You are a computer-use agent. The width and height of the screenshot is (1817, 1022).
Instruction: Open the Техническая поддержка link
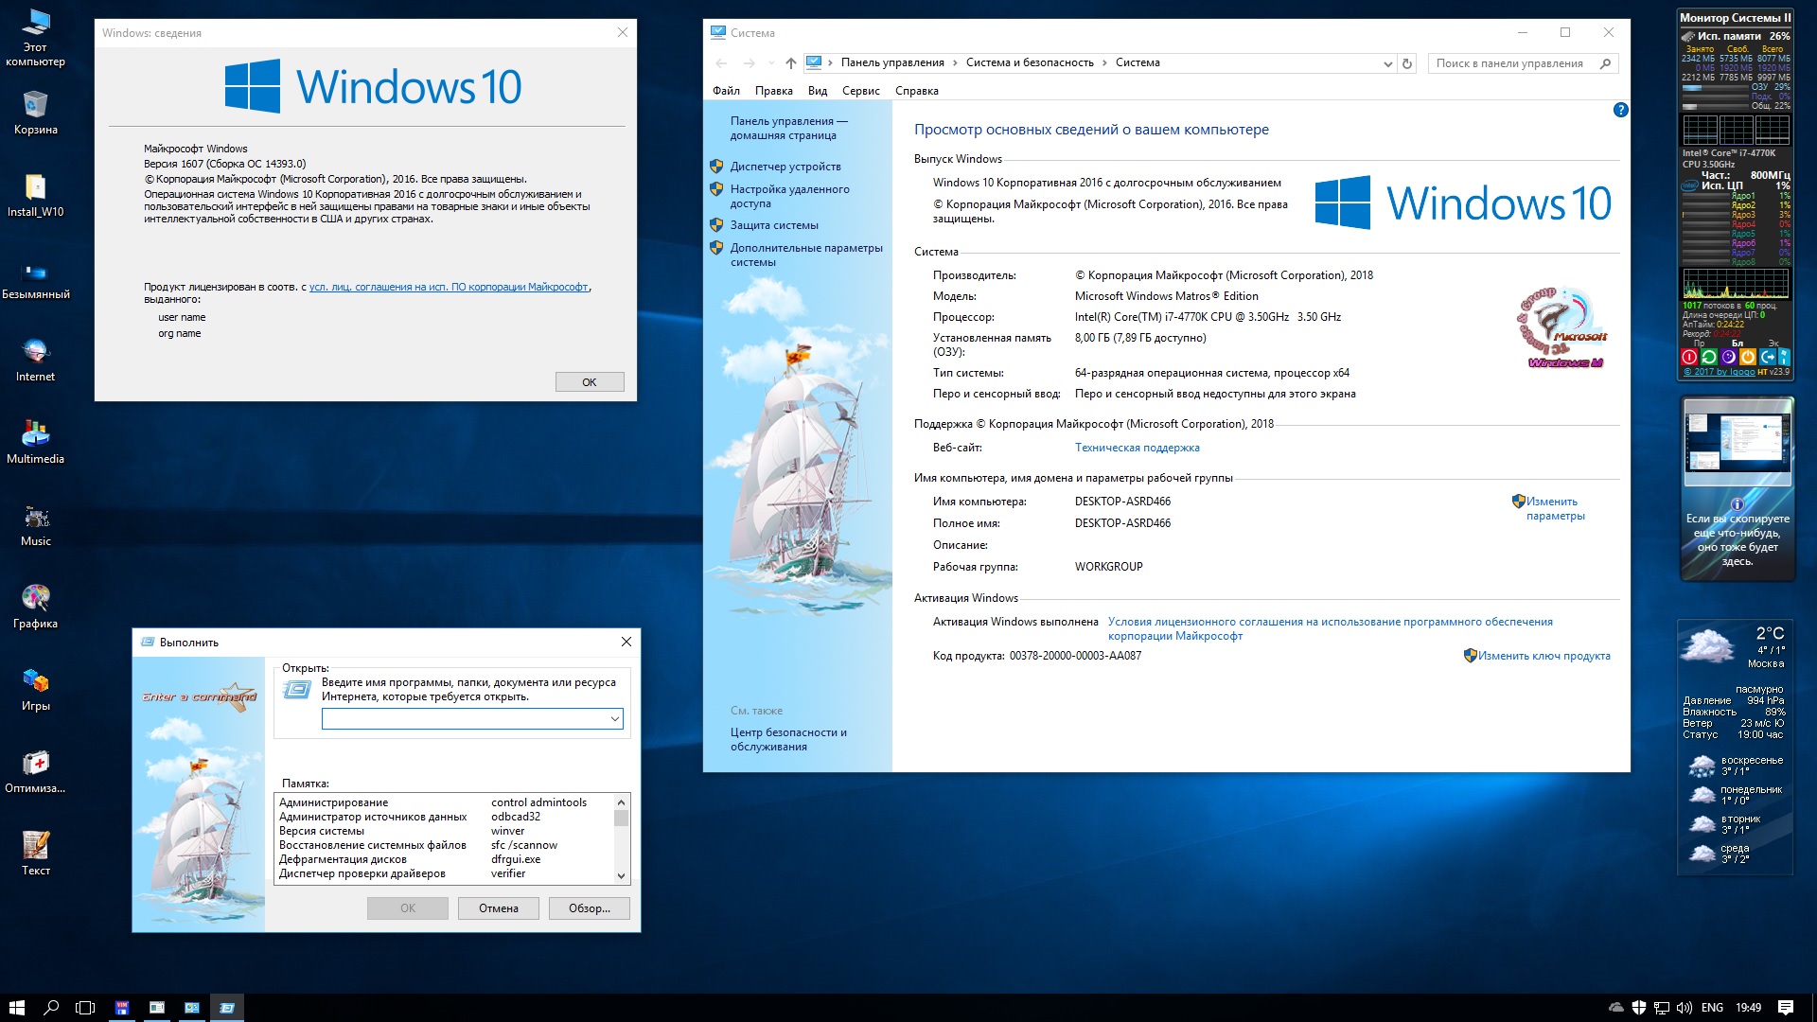click(1137, 448)
